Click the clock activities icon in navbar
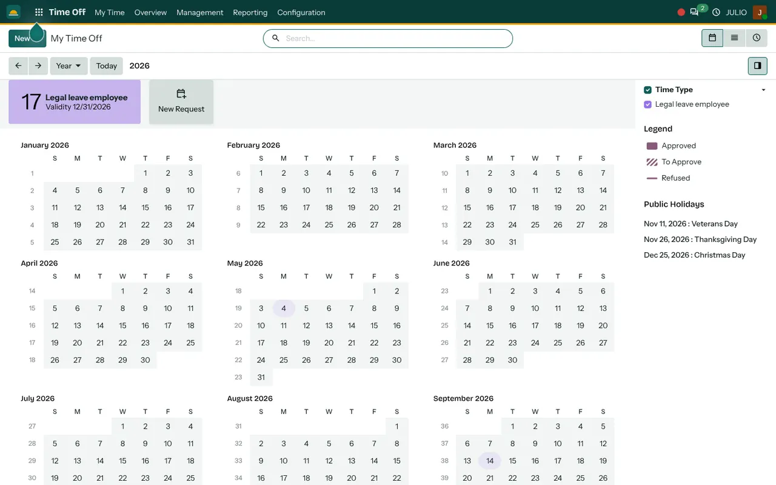 click(x=716, y=12)
